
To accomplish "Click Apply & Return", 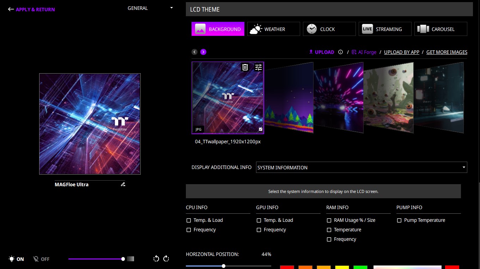I will (32, 10).
